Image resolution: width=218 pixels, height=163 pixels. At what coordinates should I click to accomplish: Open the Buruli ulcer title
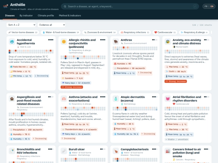[x=77, y=149]
